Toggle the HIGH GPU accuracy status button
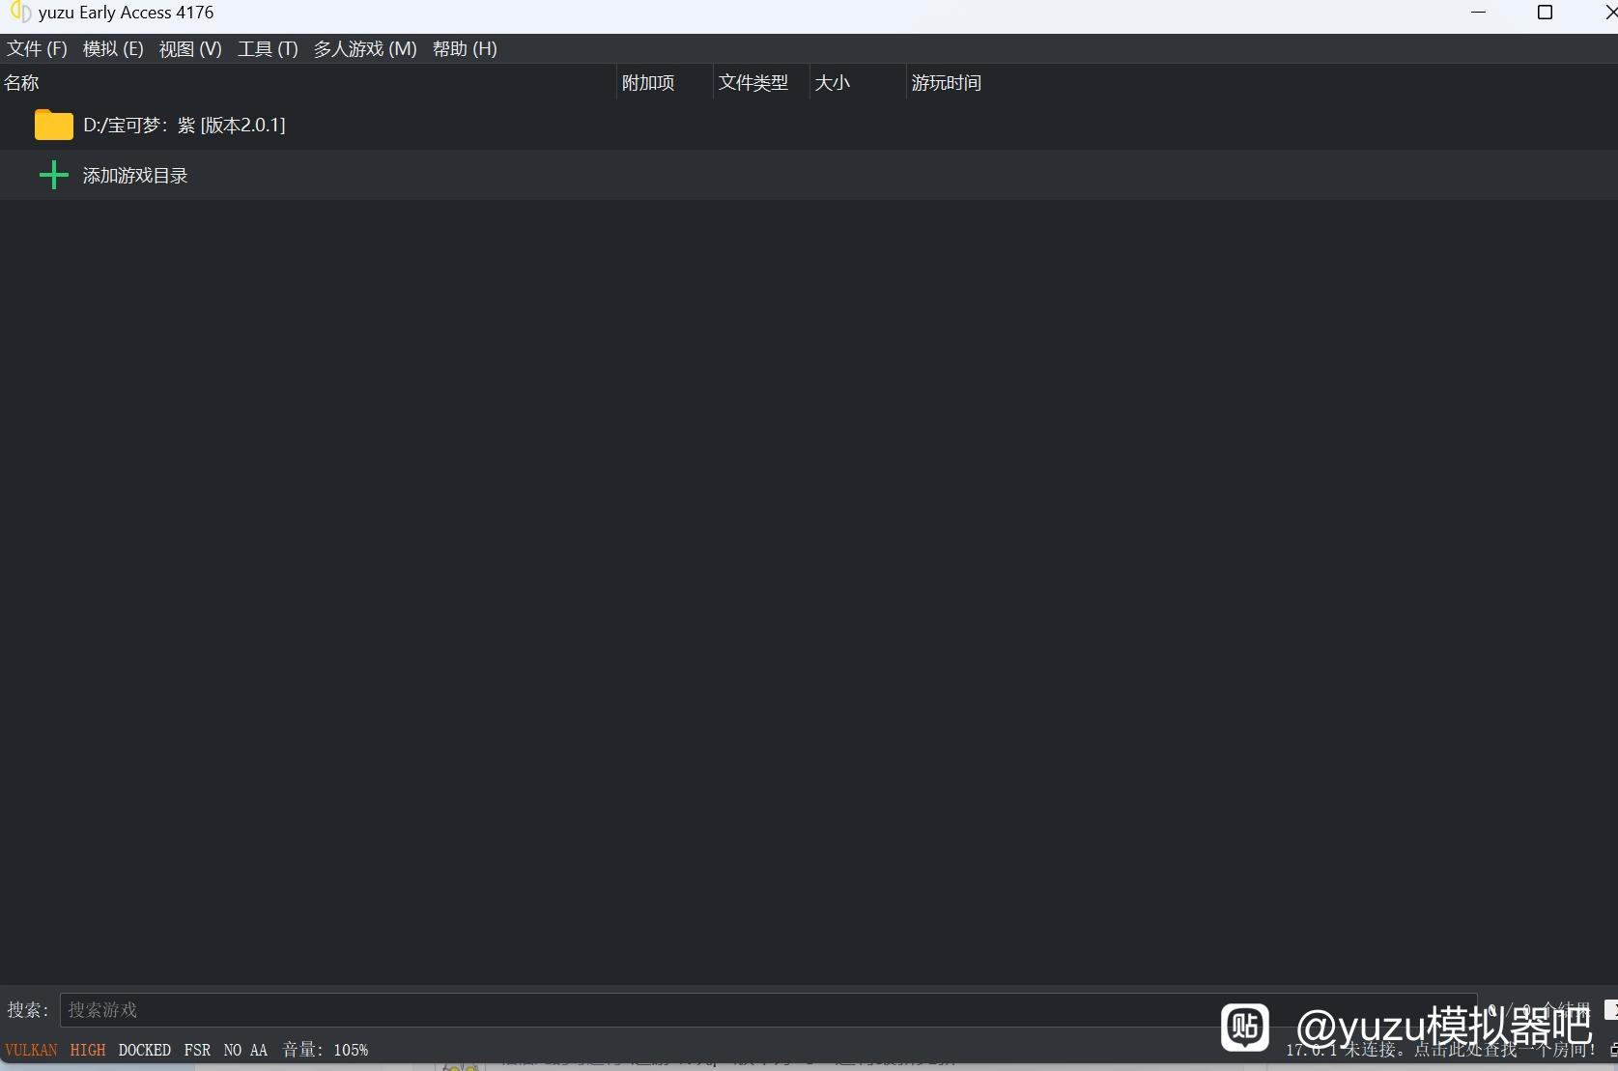This screenshot has height=1071, width=1618. click(x=88, y=1050)
